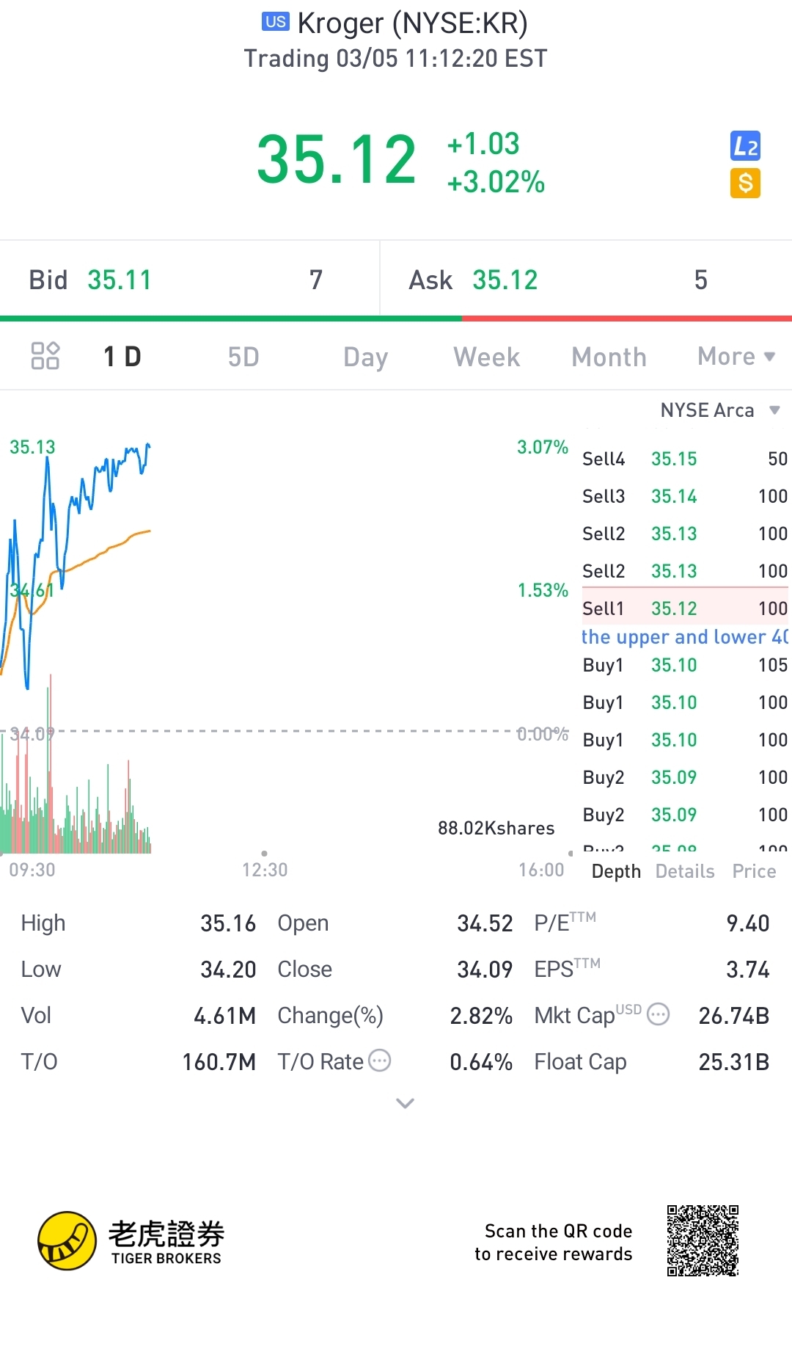Select the Depth tab
The width and height of the screenshot is (792, 1349).
coord(616,871)
